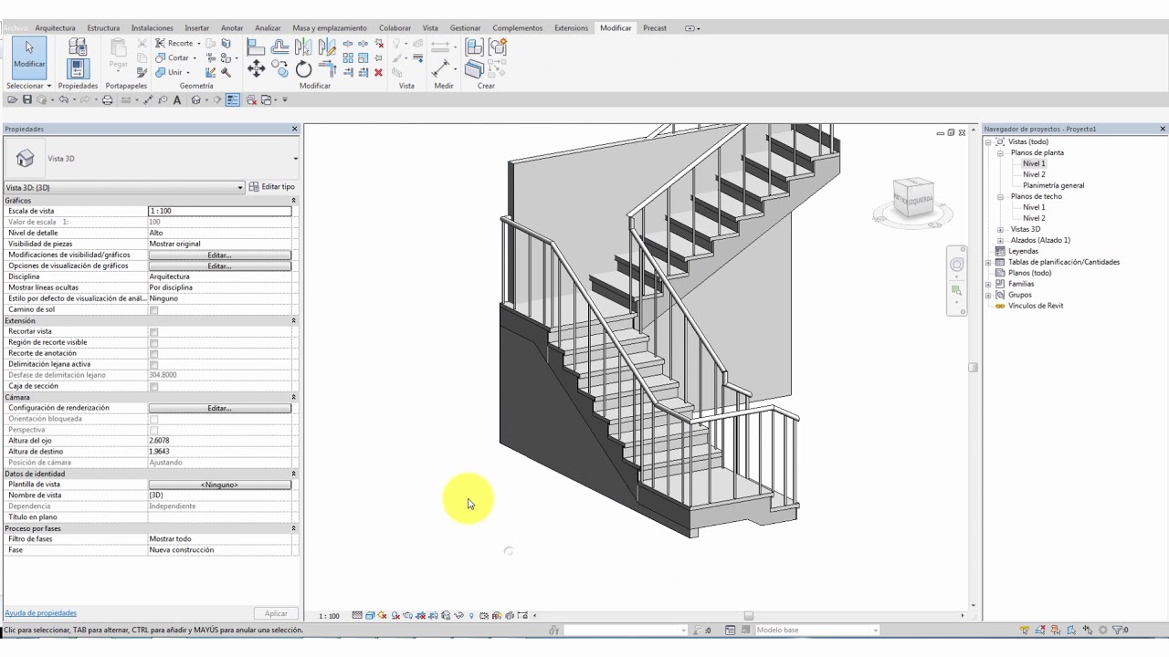
Task: Select Nivel 2 under Planos de planta
Action: point(1034,174)
